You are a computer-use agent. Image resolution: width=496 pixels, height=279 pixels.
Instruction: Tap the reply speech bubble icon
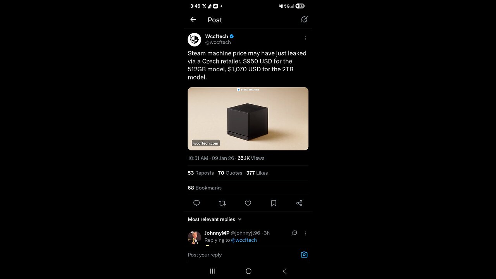196,203
